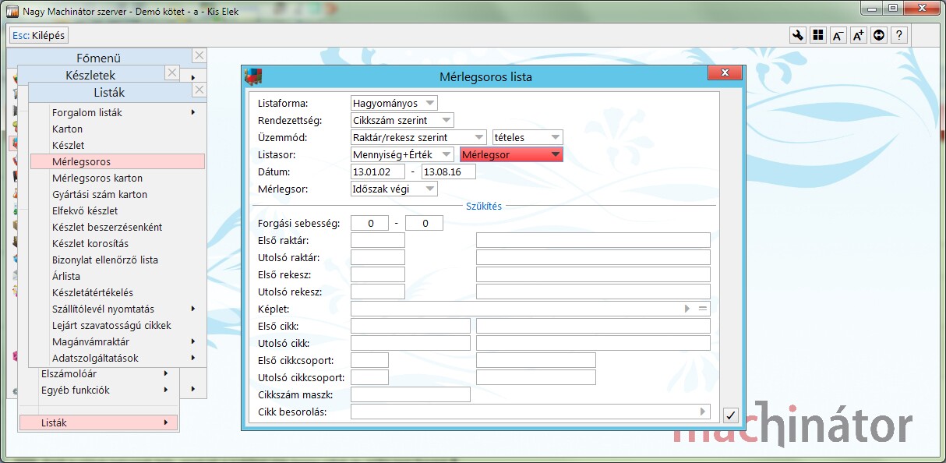Select Készletátértékelés menu item
Viewport: 946px width, 463px height.
point(118,292)
